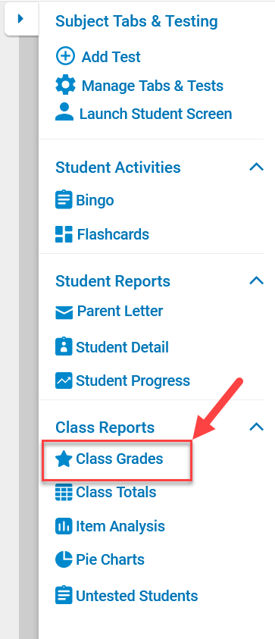The height and width of the screenshot is (639, 275).
Task: Click the Parent Letter envelope icon
Action: (x=64, y=312)
